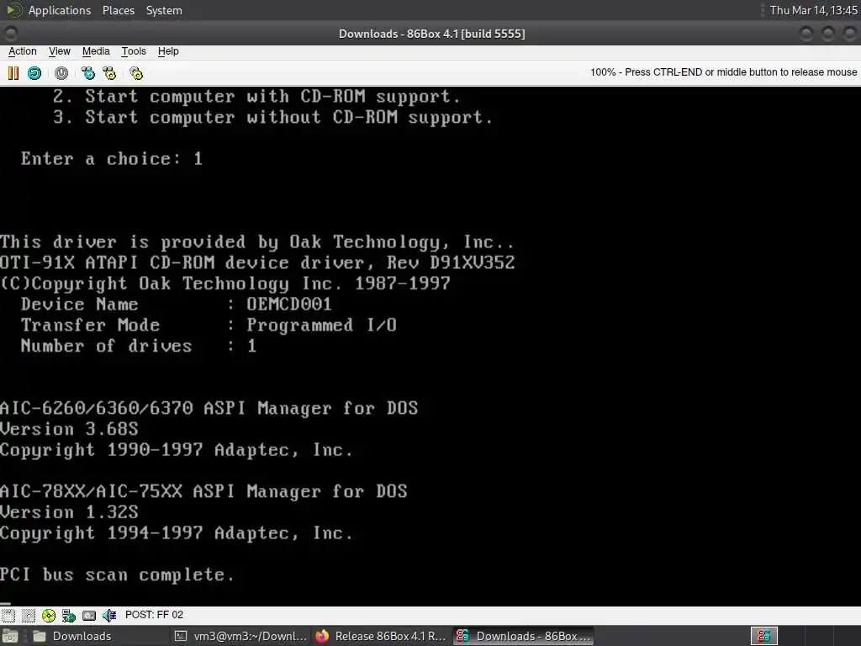
Task: Open the Media menu
Action: [x=96, y=51]
